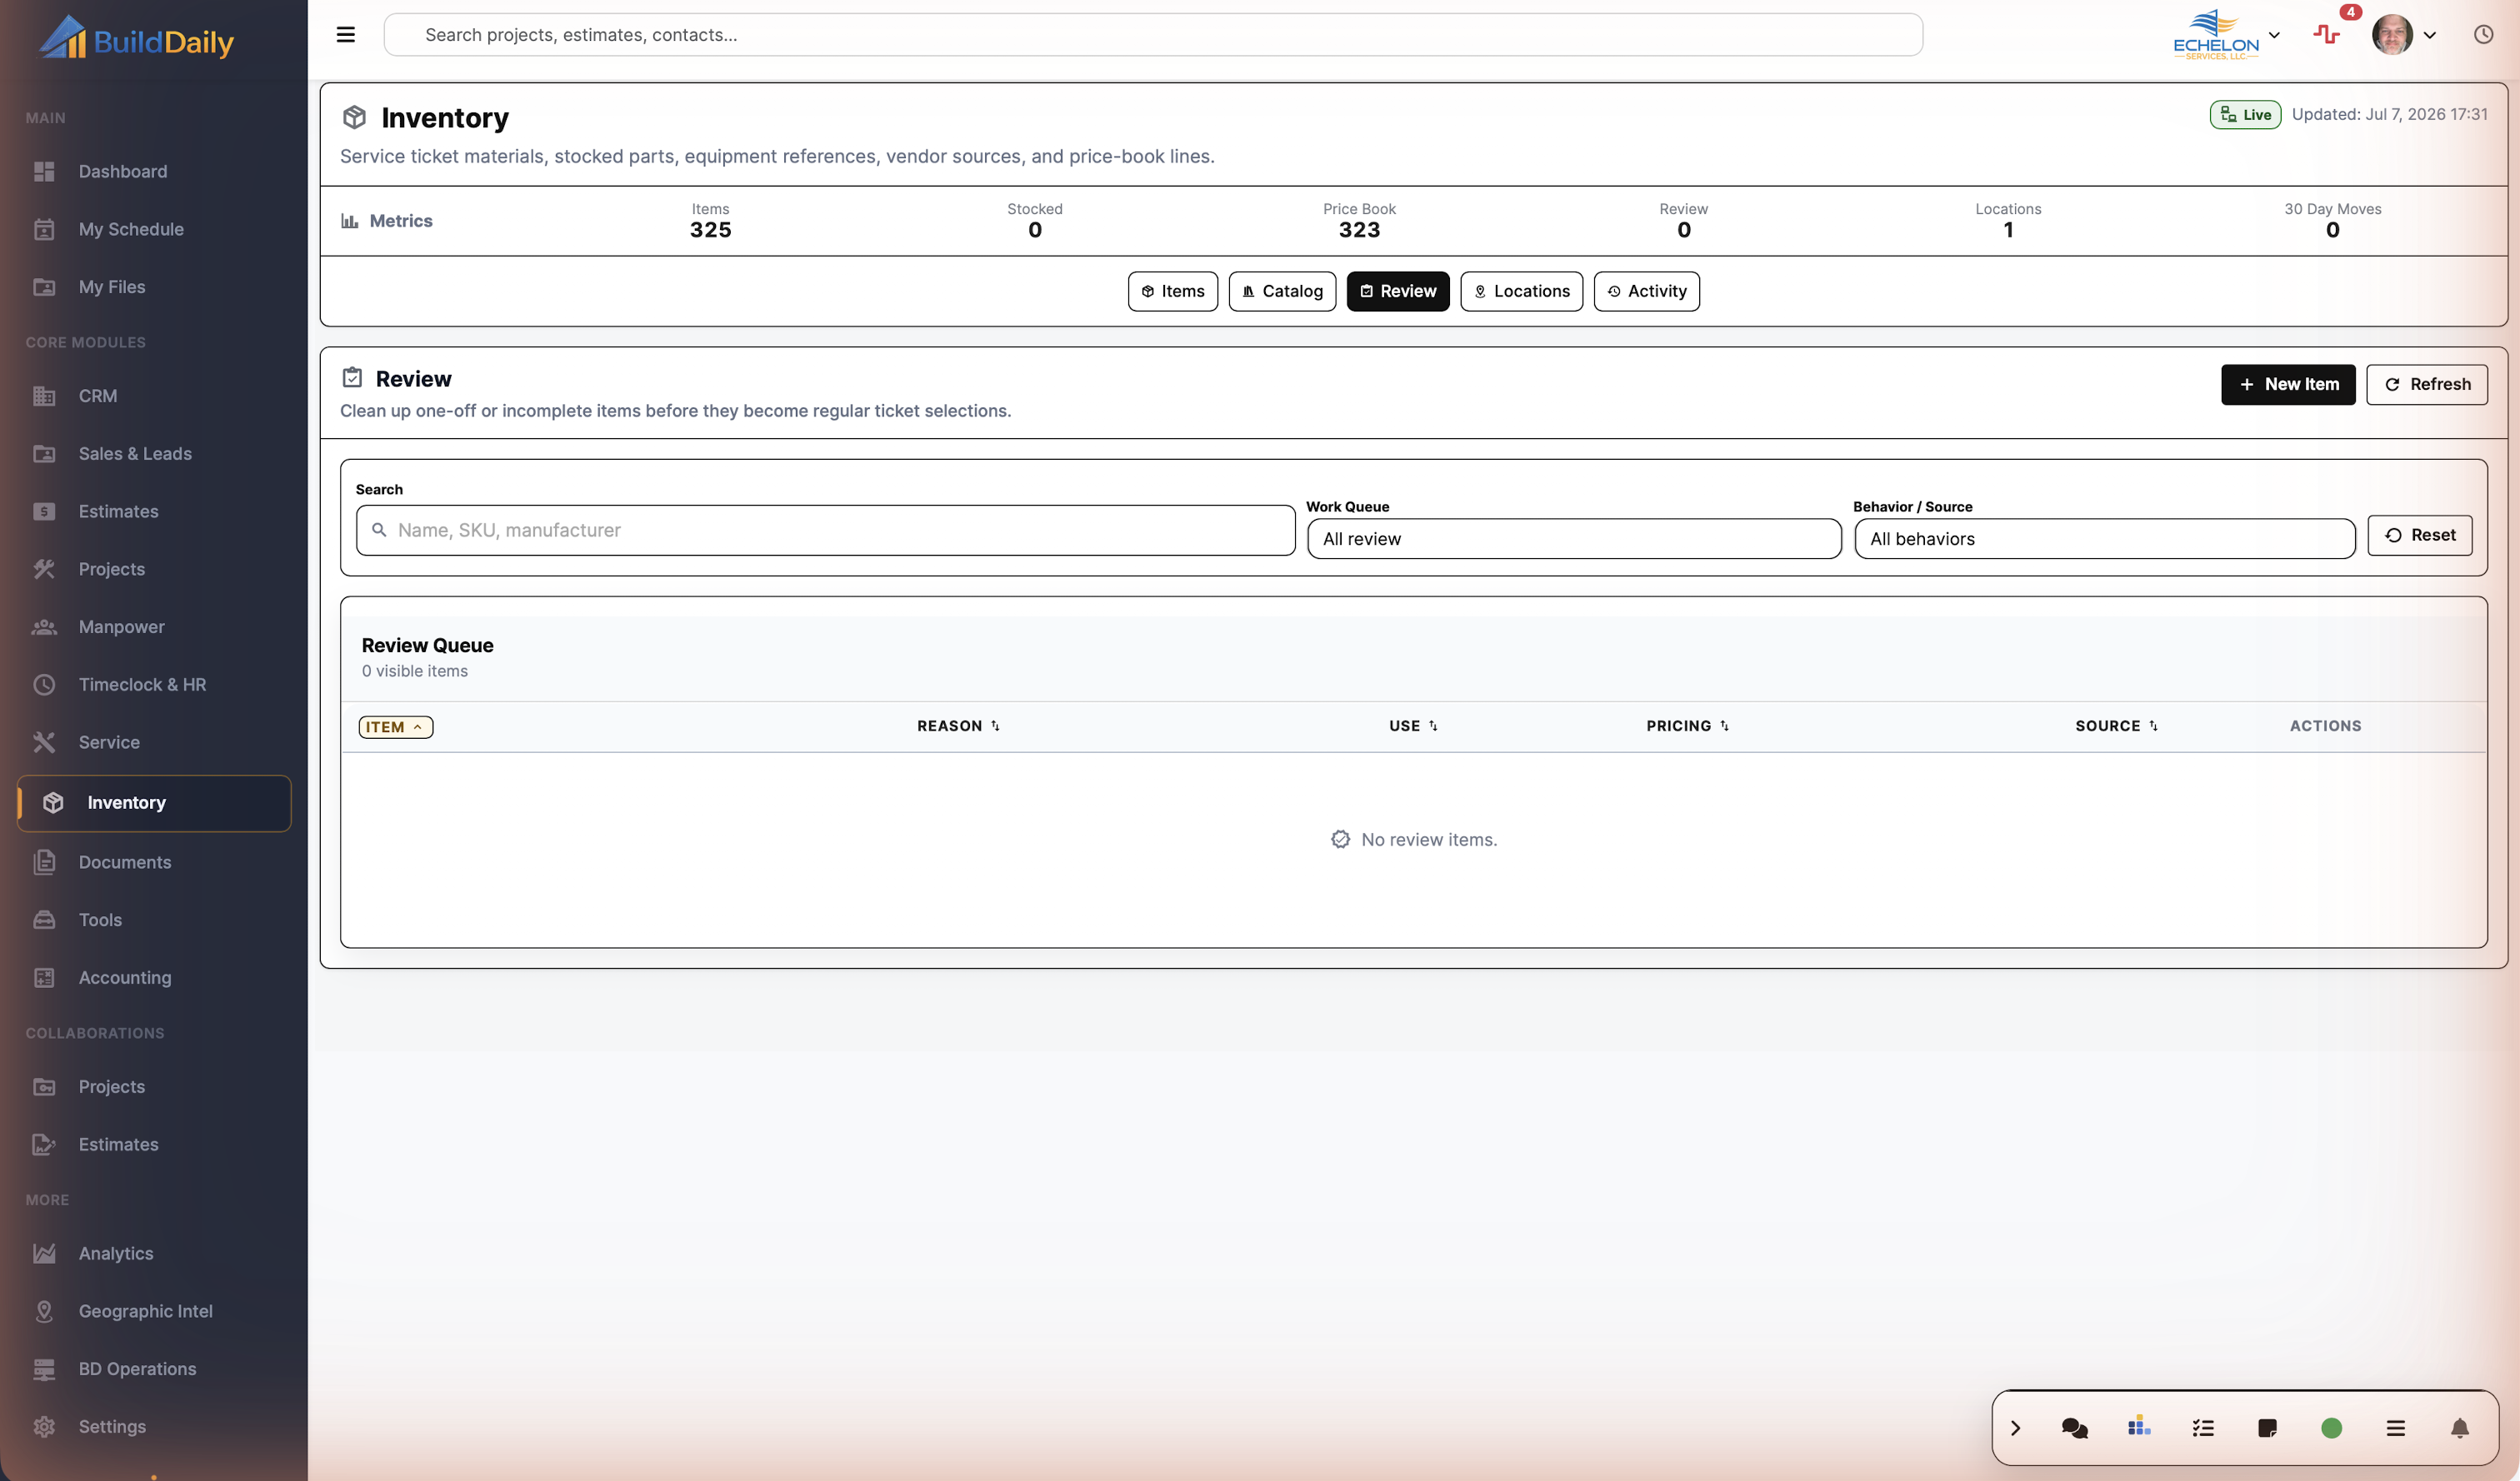Expand the user profile dropdown chevron
The image size is (2520, 1481).
pyautogui.click(x=2430, y=35)
